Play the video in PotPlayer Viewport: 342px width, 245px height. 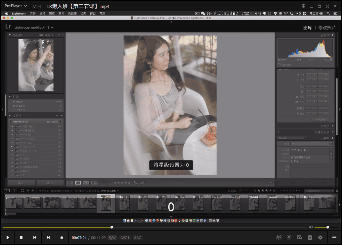coord(8,237)
